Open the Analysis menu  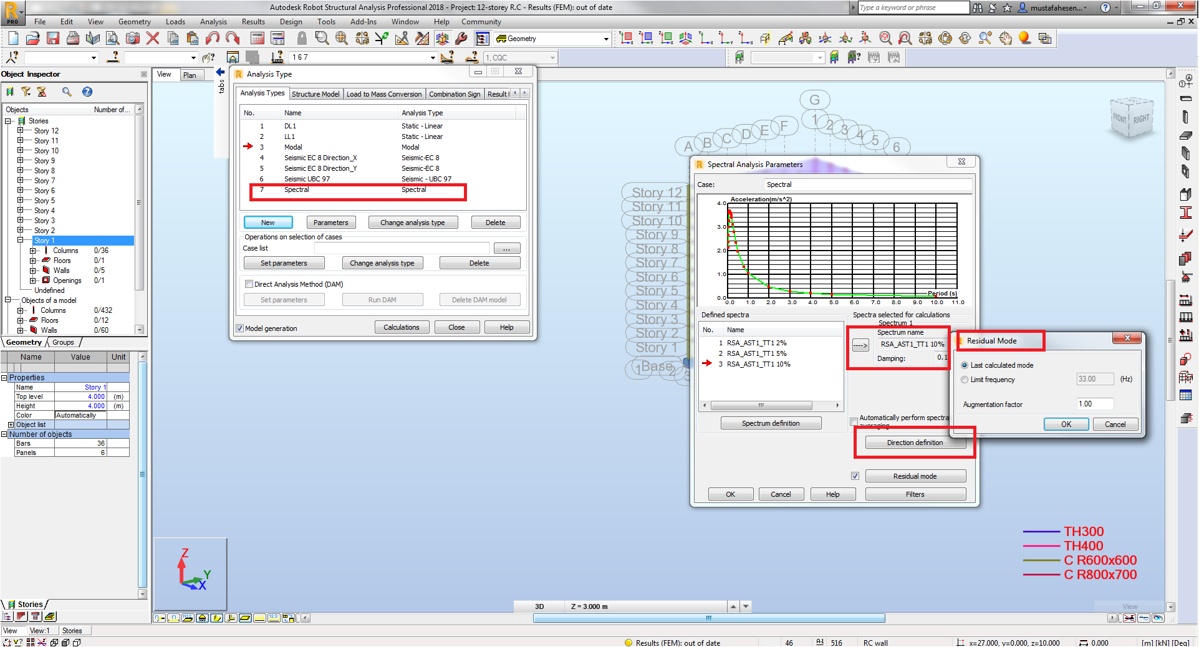pyautogui.click(x=213, y=22)
